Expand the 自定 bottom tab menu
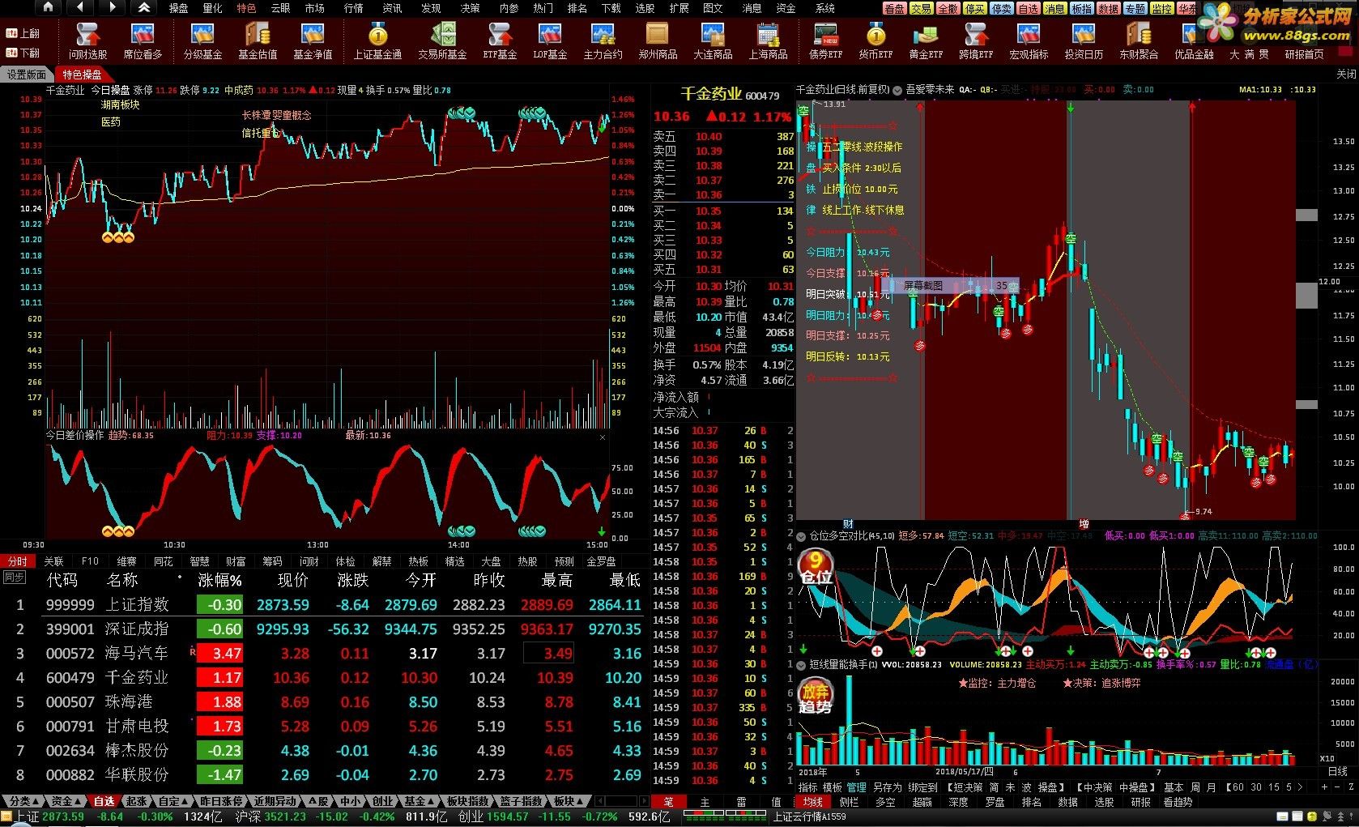The width and height of the screenshot is (1359, 827). 173,801
